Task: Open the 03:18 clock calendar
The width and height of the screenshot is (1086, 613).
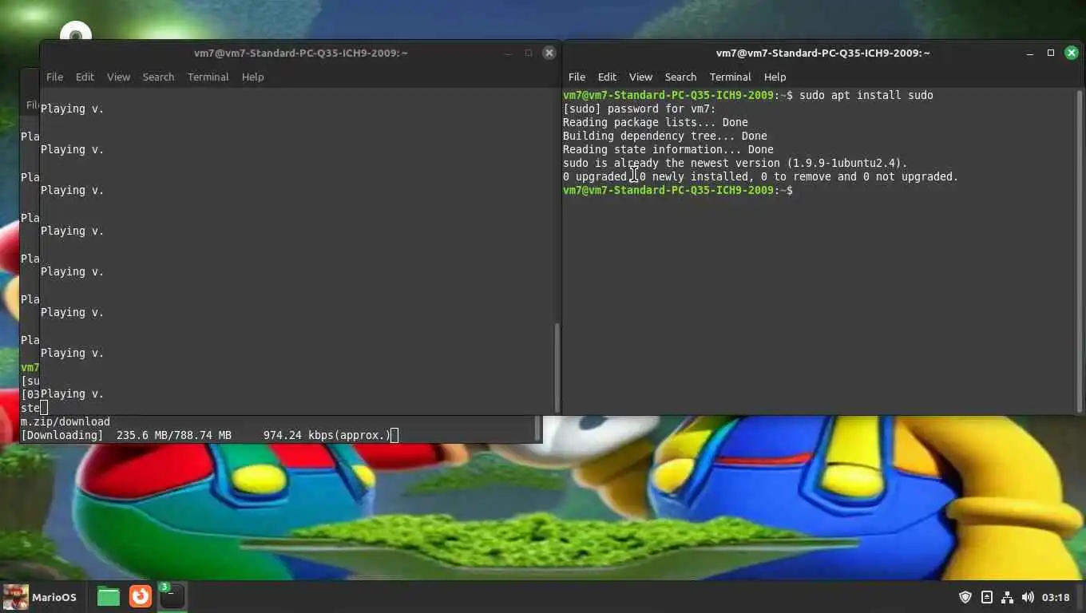Action: (x=1056, y=597)
